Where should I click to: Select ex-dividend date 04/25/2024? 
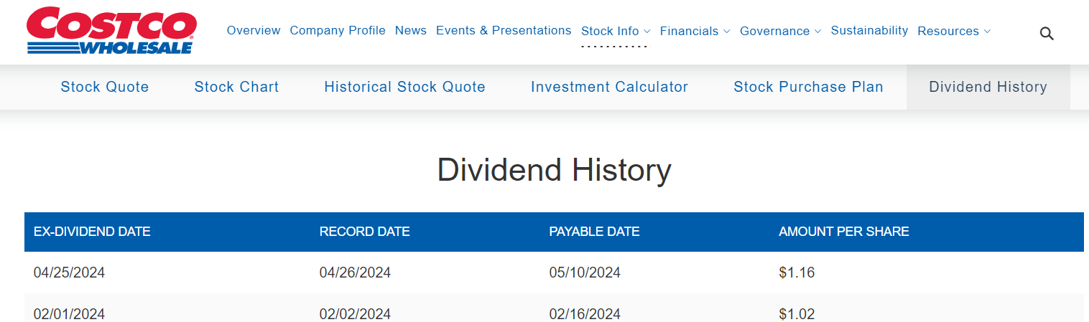[x=70, y=273]
